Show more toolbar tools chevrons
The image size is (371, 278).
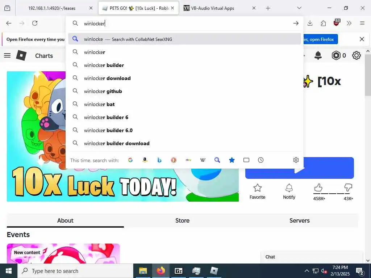[349, 23]
